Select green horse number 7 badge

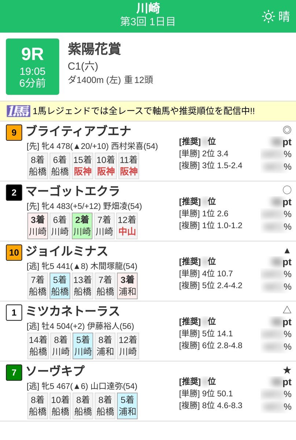[14, 373]
